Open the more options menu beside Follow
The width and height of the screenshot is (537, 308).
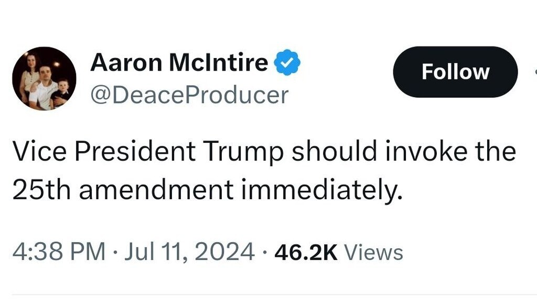[534, 72]
